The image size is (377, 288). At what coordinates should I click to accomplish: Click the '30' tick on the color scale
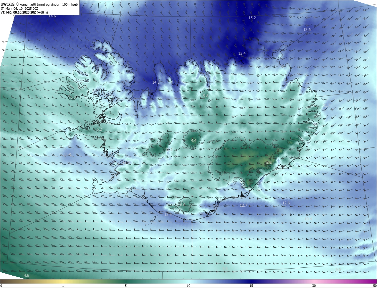pos(314,286)
